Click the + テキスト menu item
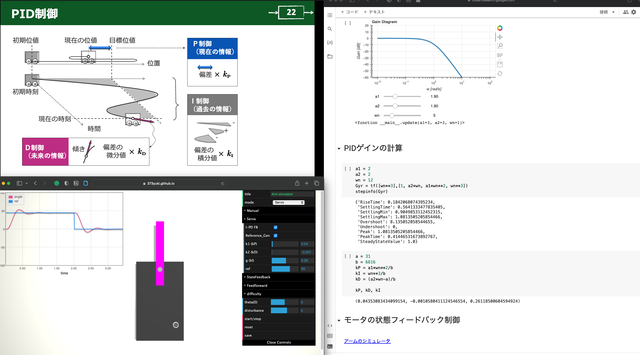Viewport: 640px width, 355px height. (374, 12)
